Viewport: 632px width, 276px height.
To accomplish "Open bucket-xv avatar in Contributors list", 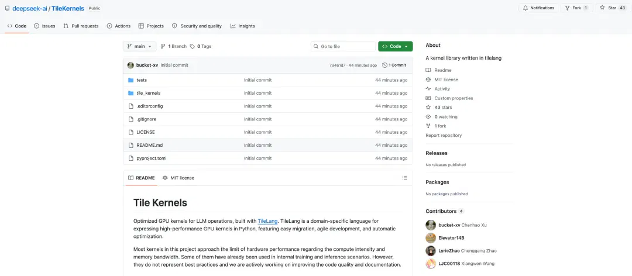I will click(x=431, y=225).
